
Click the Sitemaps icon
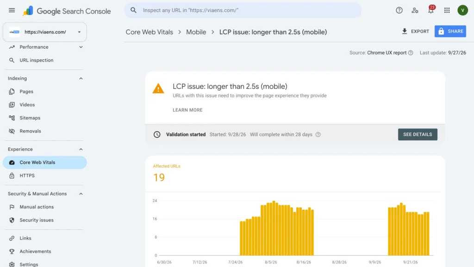pyautogui.click(x=12, y=118)
